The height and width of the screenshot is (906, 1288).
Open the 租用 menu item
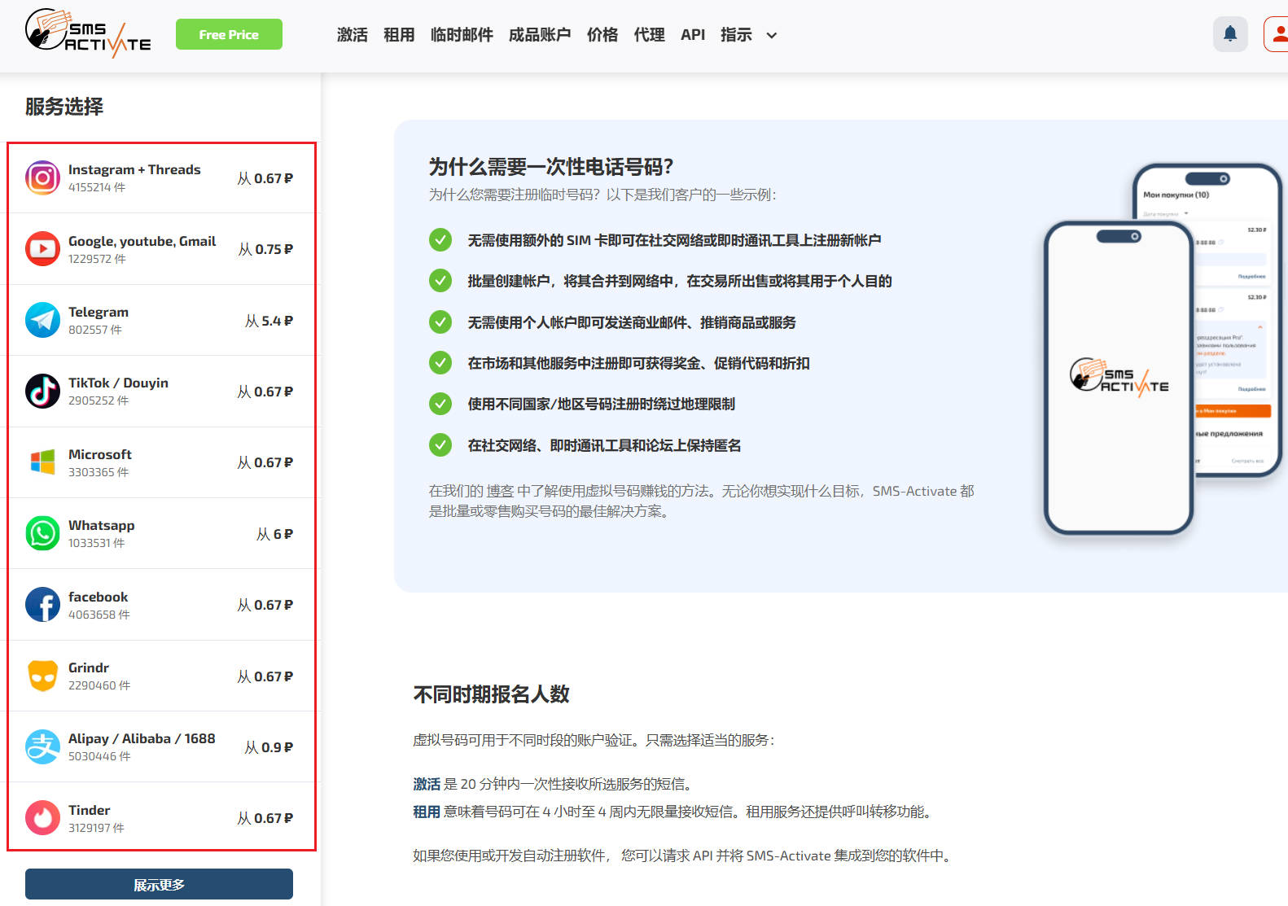[399, 35]
